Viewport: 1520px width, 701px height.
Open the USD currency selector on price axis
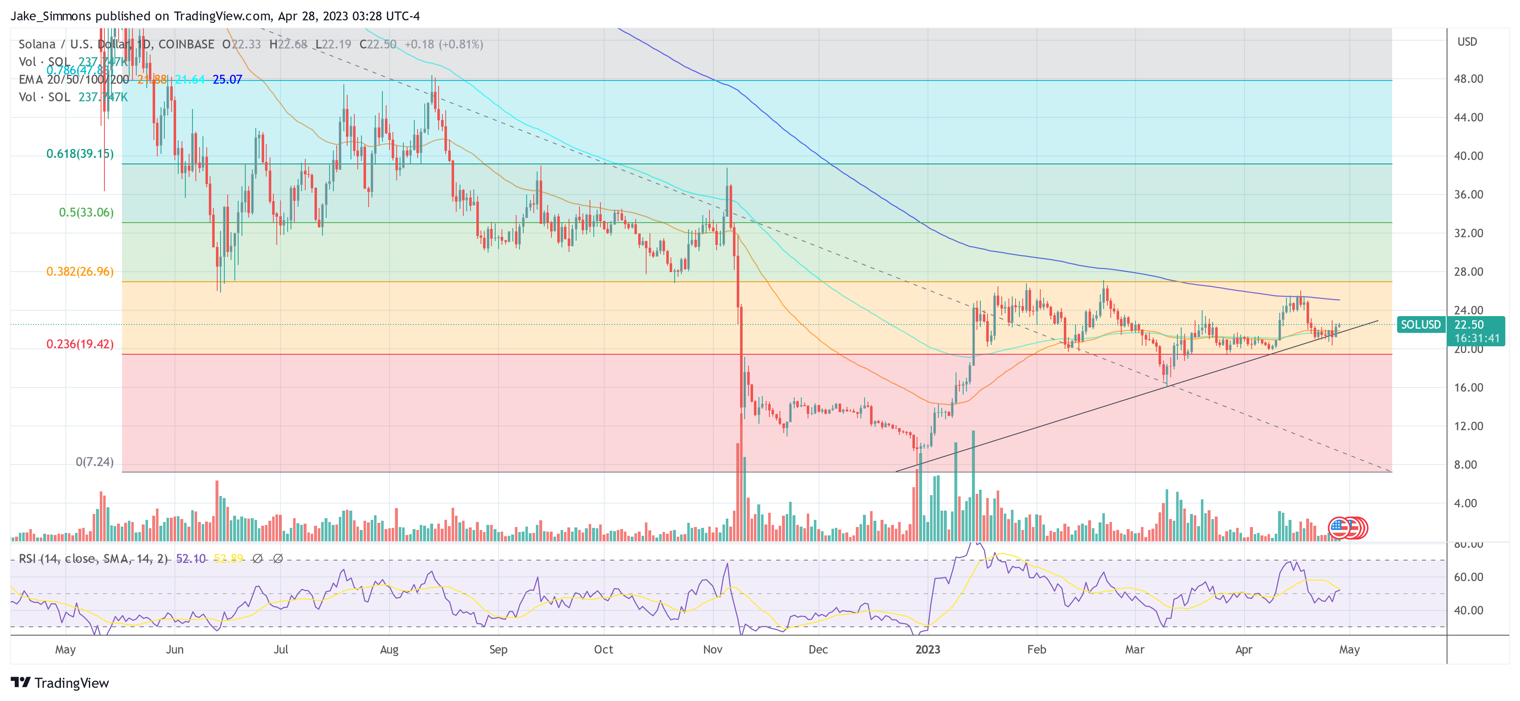(1467, 42)
